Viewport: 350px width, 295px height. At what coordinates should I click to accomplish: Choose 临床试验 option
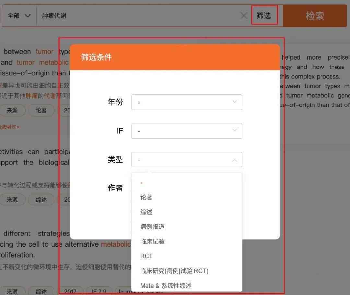tap(187, 241)
